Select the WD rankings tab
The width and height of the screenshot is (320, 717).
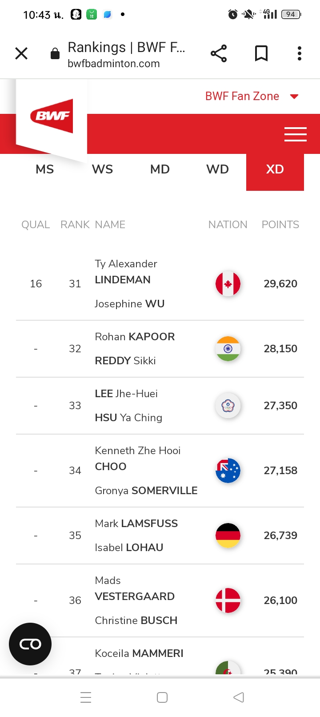click(x=218, y=169)
